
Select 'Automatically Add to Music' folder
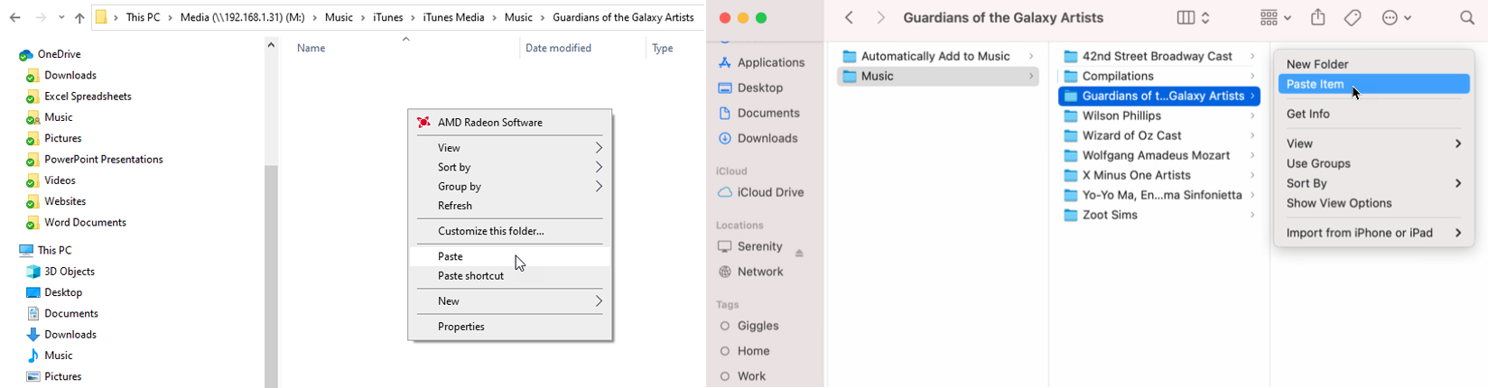point(938,56)
